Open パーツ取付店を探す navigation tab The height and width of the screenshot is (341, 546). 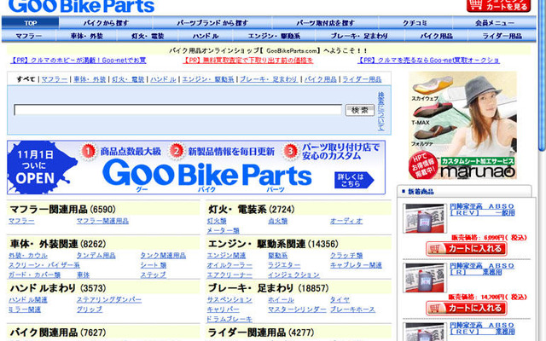coord(325,23)
